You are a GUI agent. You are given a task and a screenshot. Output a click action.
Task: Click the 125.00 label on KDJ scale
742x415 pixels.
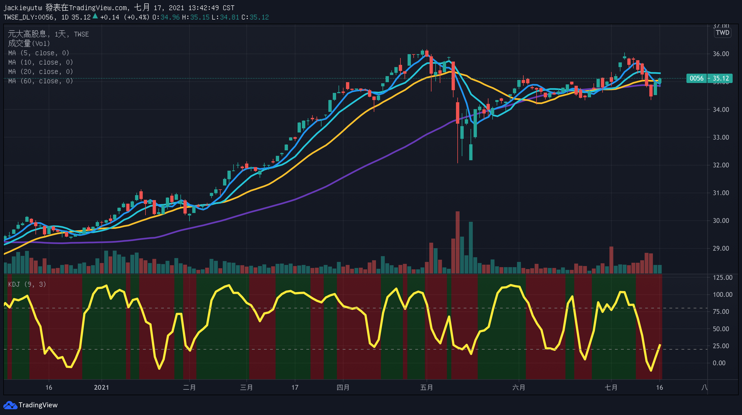(722, 277)
